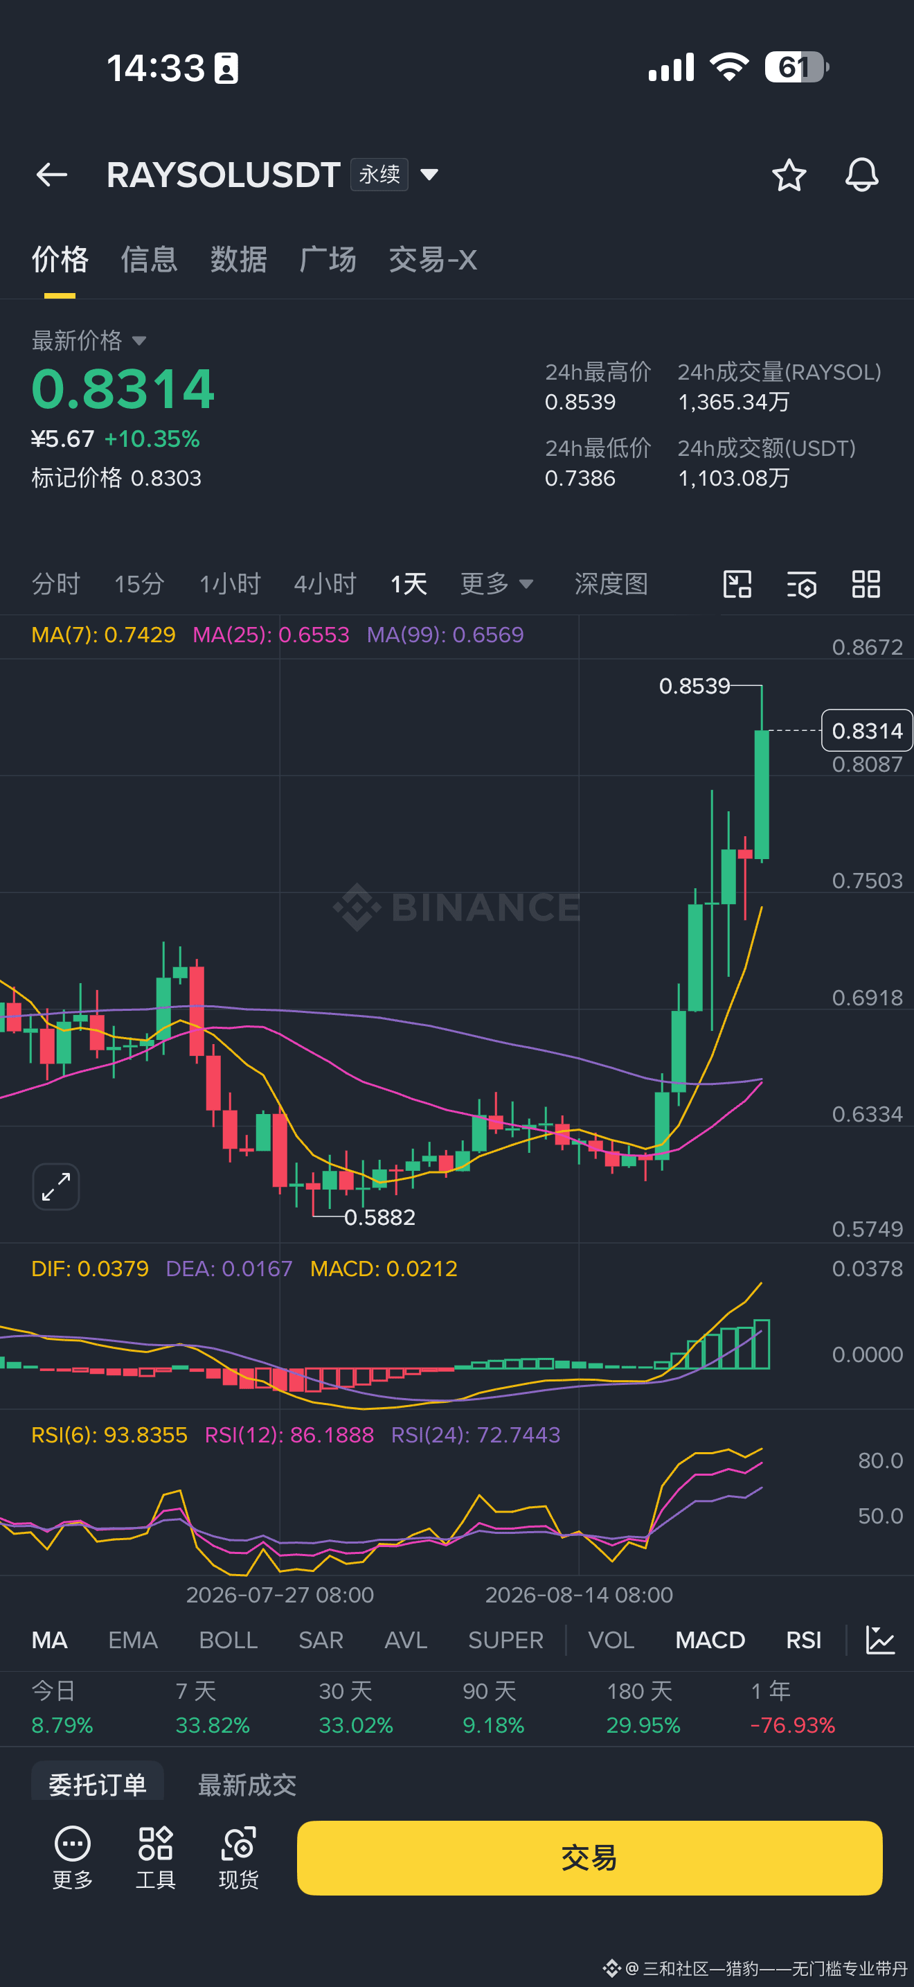
Task: Tap the 永续 perpetual contract tag
Action: point(379,175)
